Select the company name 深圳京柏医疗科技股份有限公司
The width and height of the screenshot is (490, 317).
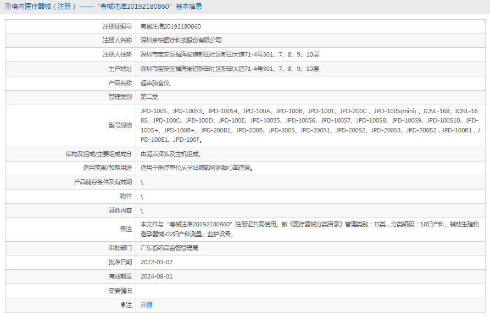pos(181,40)
